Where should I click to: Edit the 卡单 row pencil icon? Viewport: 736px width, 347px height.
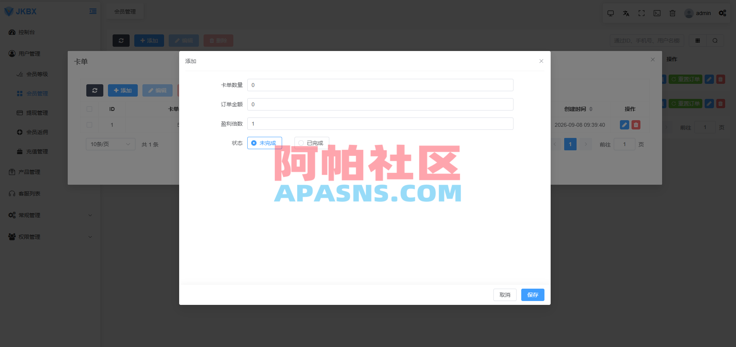pos(624,125)
